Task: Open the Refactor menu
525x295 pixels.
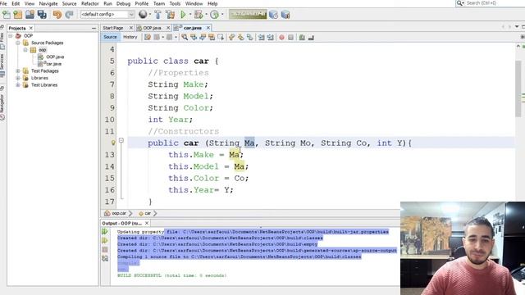Action: (90, 3)
